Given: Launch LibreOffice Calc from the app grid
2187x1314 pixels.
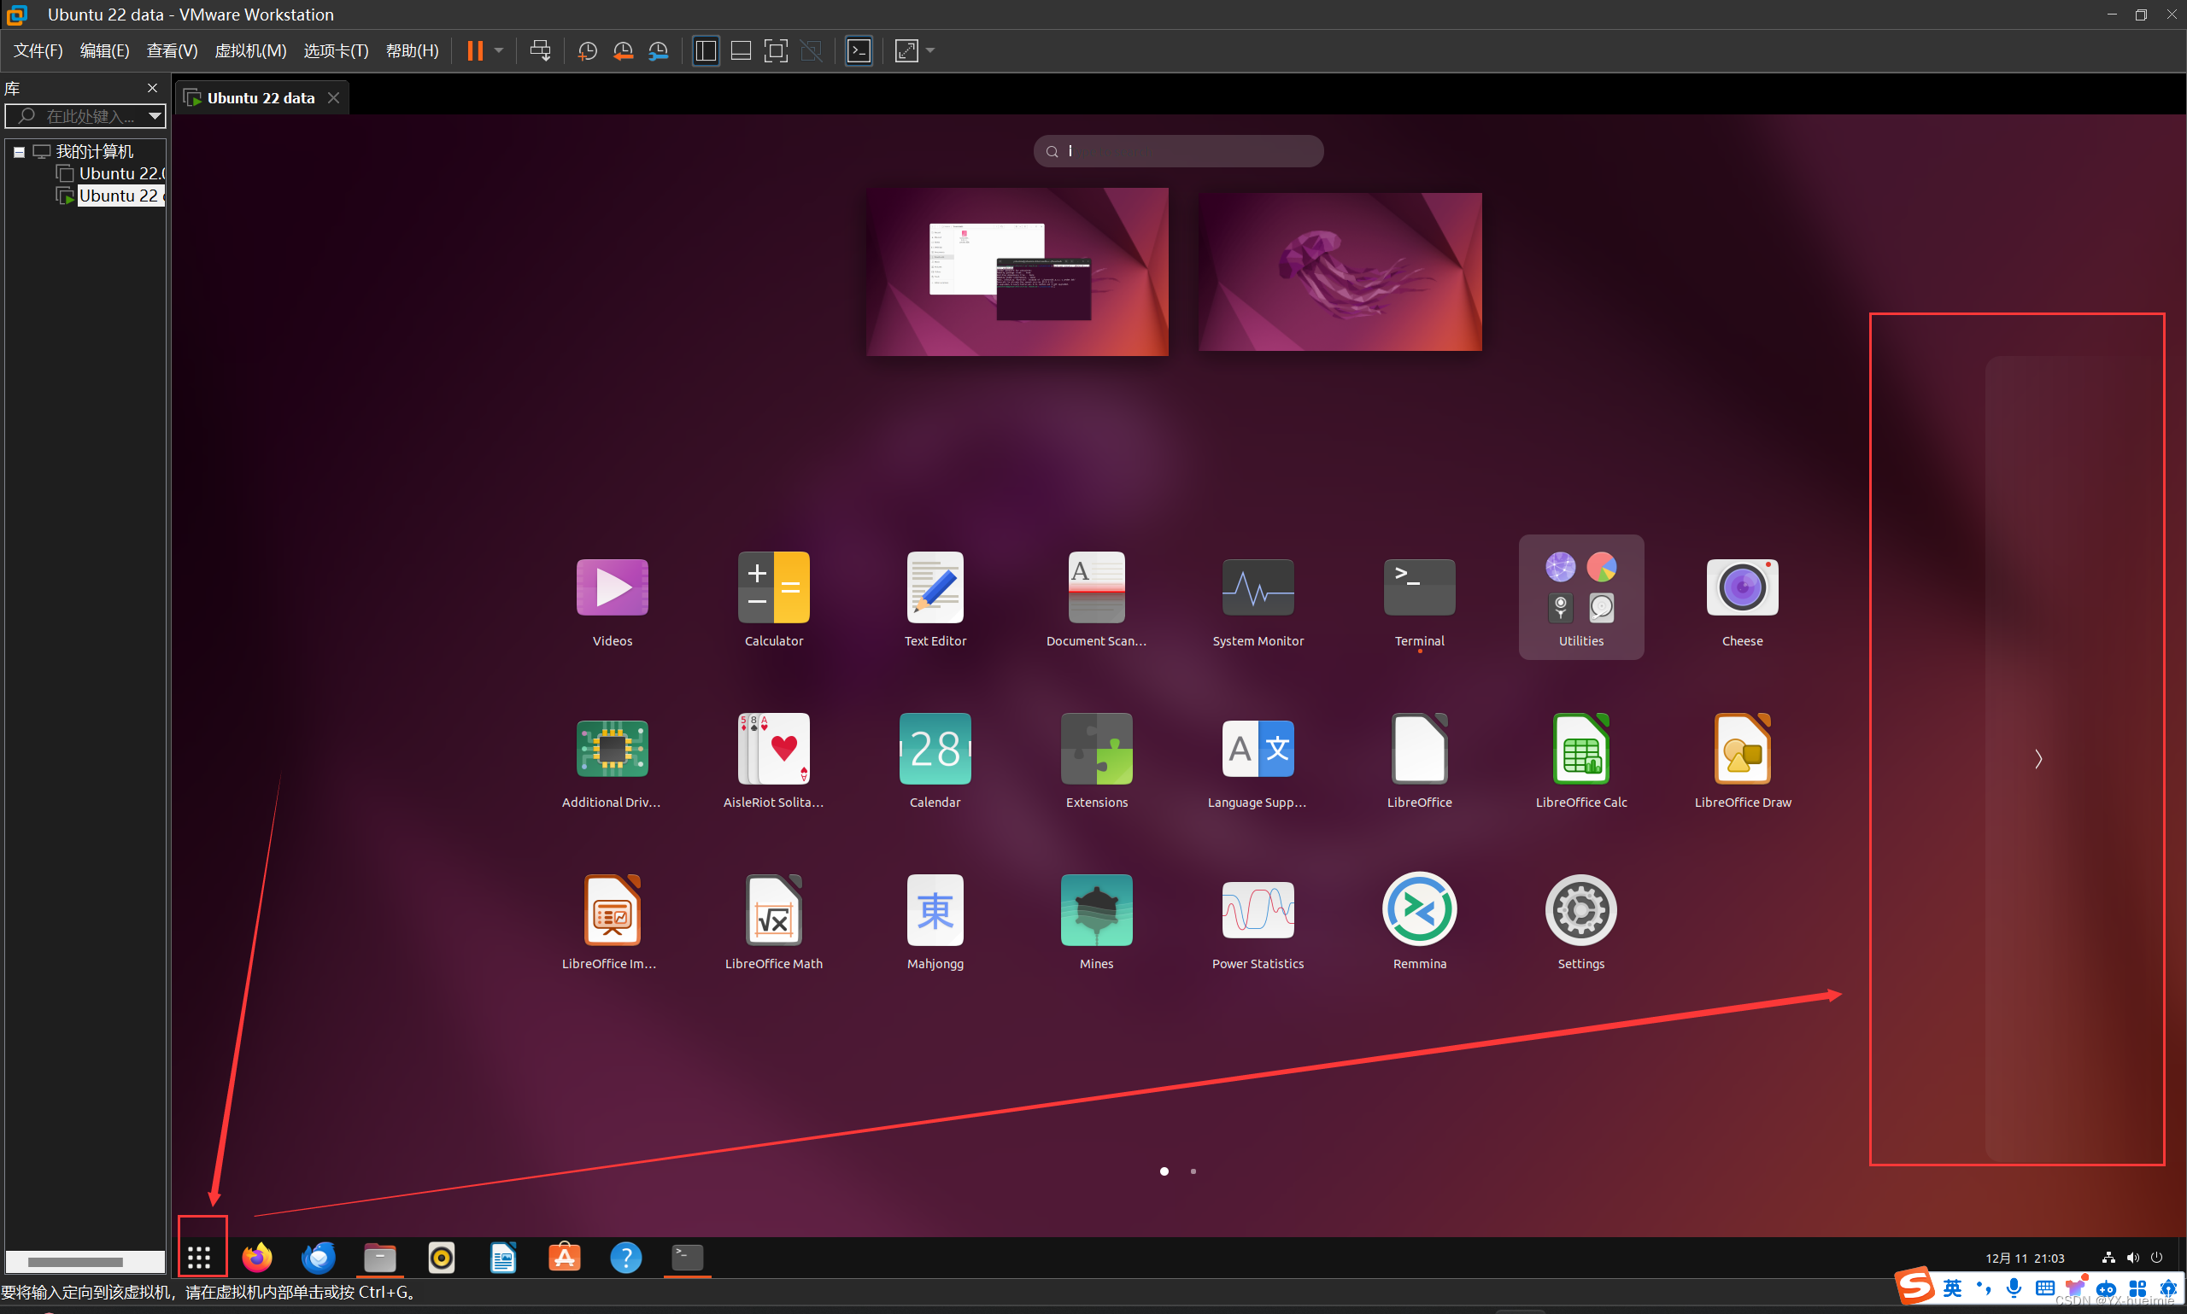Looking at the screenshot, I should click(1580, 748).
